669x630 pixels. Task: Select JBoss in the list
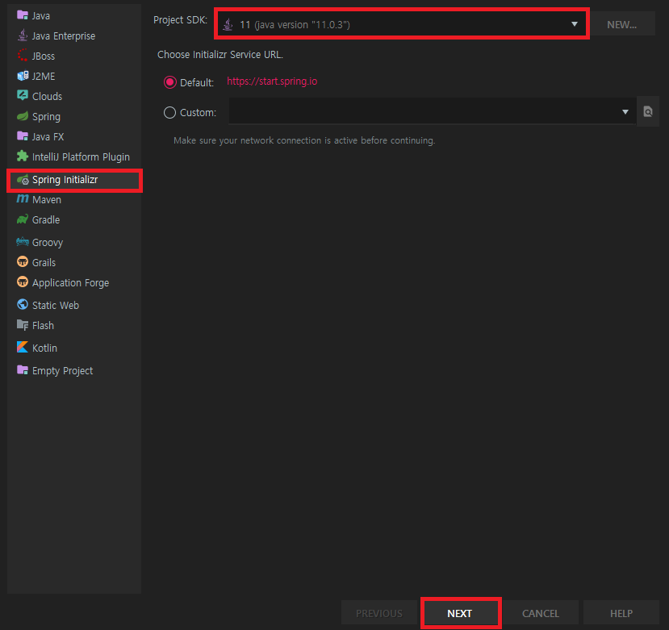[x=74, y=56]
